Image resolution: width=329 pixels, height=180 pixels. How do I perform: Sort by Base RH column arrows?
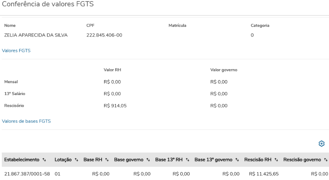107,160
